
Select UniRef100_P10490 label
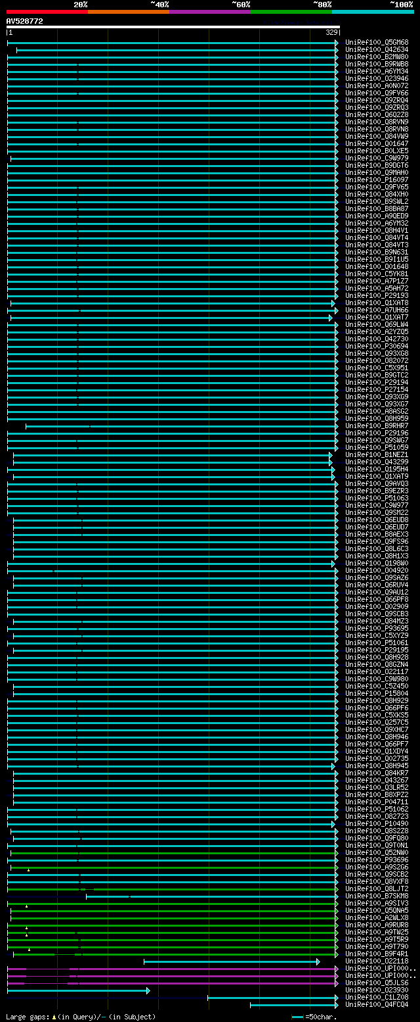[x=377, y=823]
